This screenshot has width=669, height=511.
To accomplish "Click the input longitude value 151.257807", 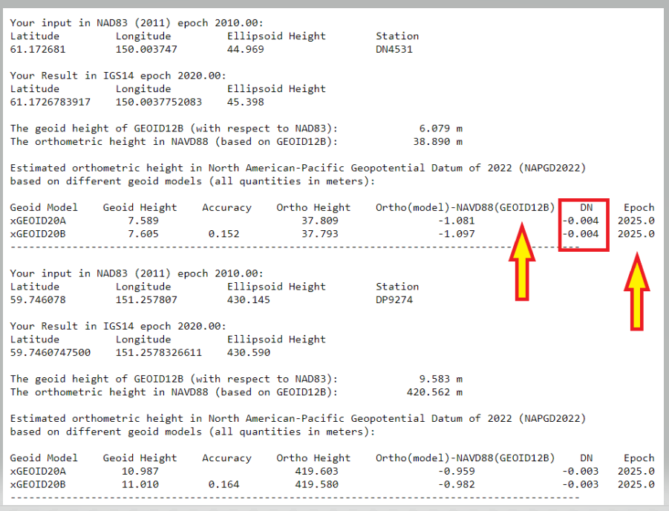I will pyautogui.click(x=146, y=300).
